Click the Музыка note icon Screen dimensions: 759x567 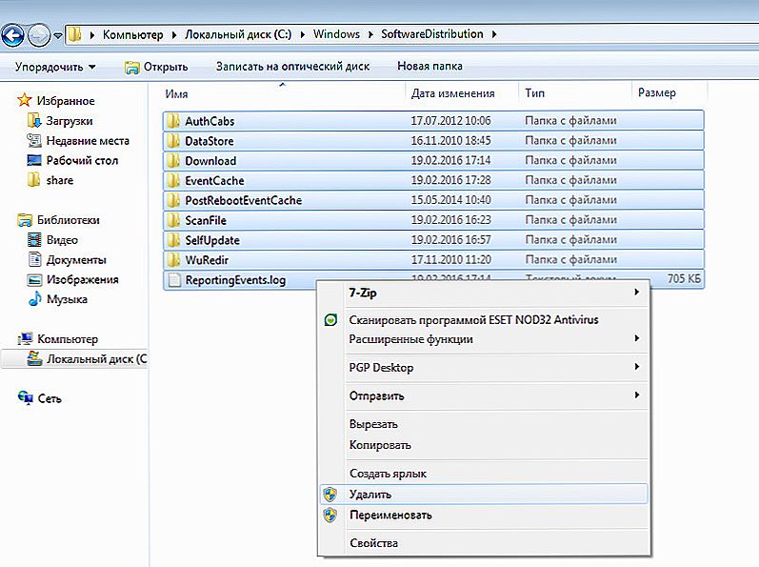pos(34,299)
